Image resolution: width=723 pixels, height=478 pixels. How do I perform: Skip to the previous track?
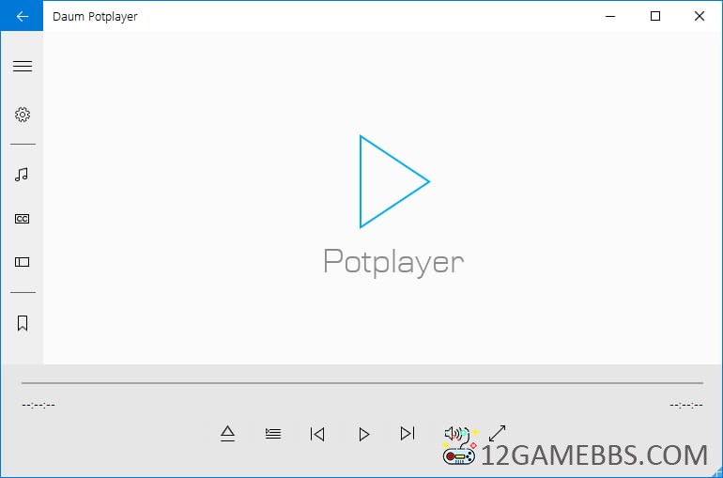pos(317,434)
